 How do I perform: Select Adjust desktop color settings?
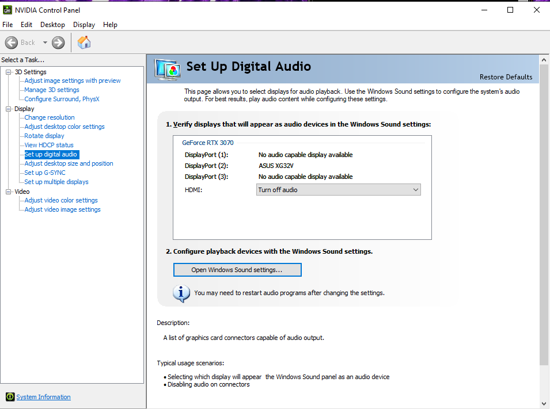[x=65, y=127]
